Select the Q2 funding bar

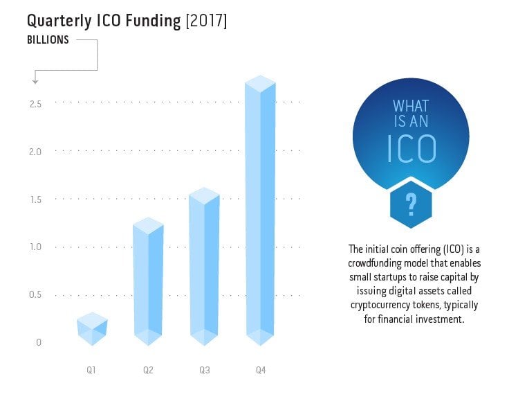pos(148,281)
